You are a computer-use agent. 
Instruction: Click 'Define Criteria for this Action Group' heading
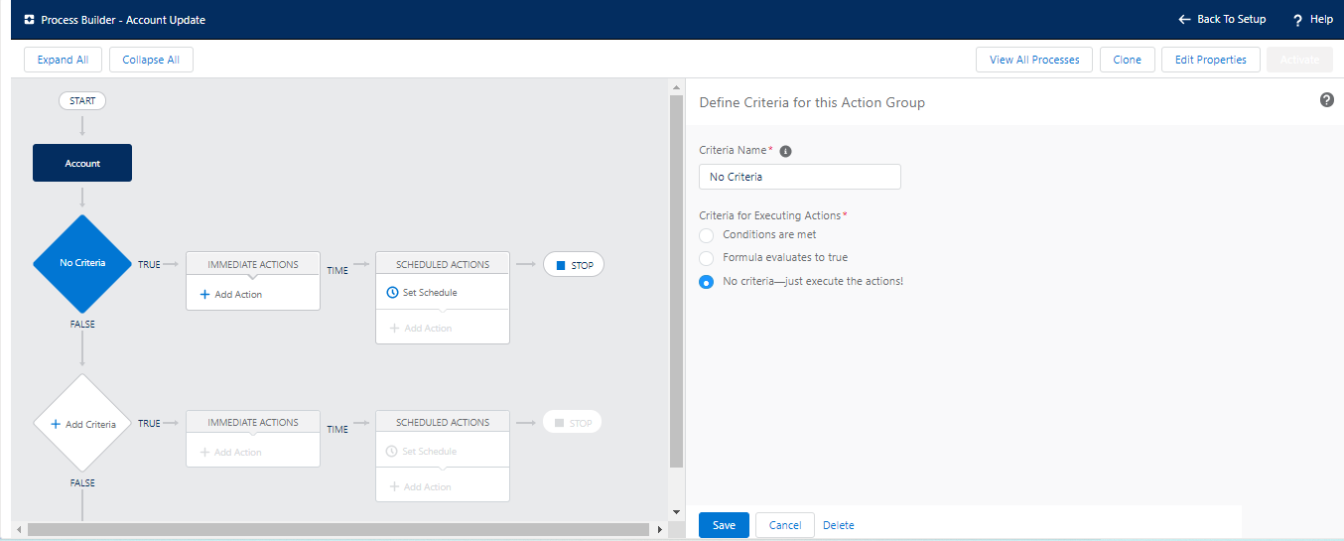(812, 102)
